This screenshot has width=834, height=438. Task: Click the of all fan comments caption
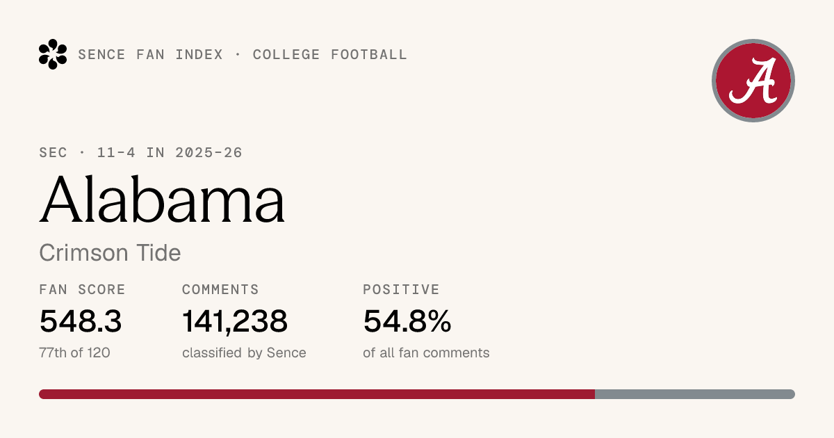[426, 352]
